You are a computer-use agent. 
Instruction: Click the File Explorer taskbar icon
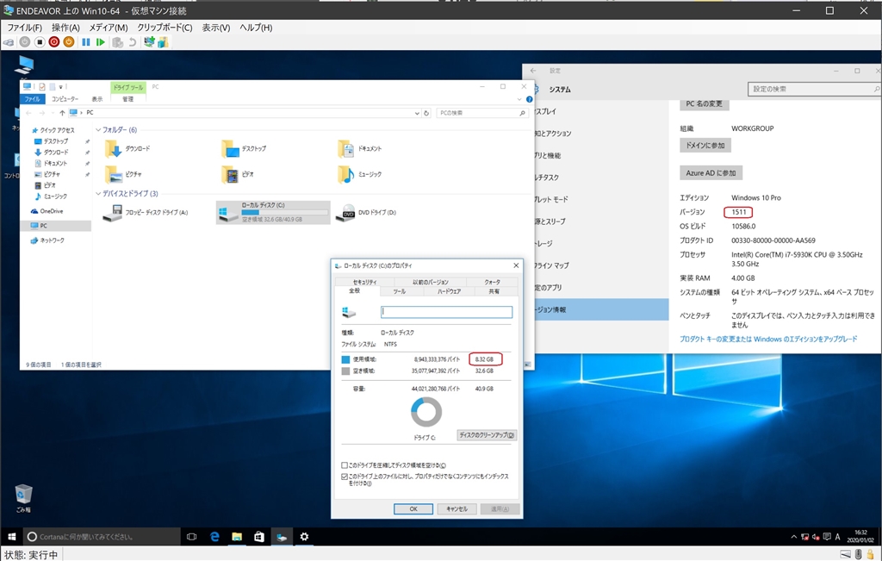pos(237,537)
